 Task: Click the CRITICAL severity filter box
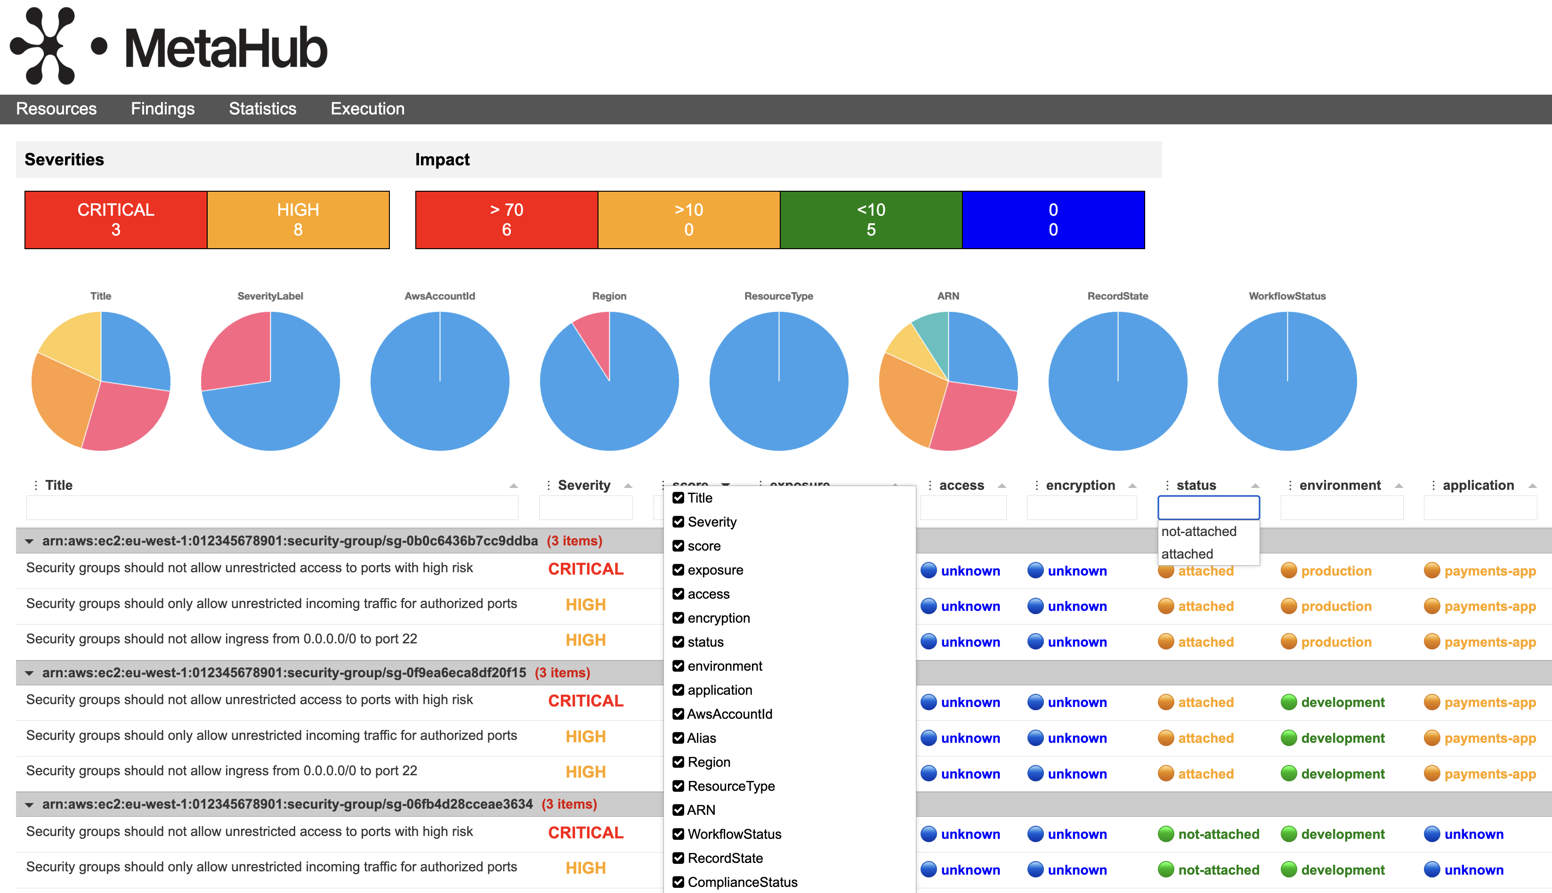116,219
